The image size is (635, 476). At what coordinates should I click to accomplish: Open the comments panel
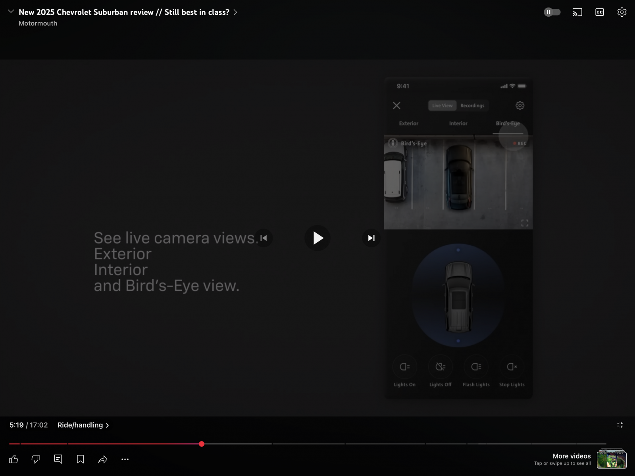(x=58, y=459)
